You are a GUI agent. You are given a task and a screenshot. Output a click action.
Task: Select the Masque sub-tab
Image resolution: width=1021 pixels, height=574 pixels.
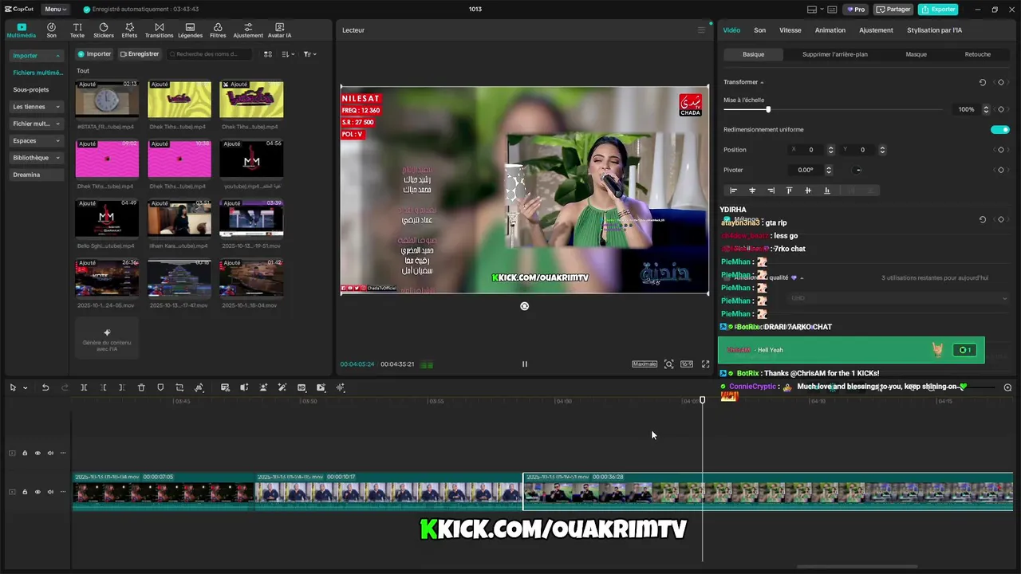pos(916,54)
